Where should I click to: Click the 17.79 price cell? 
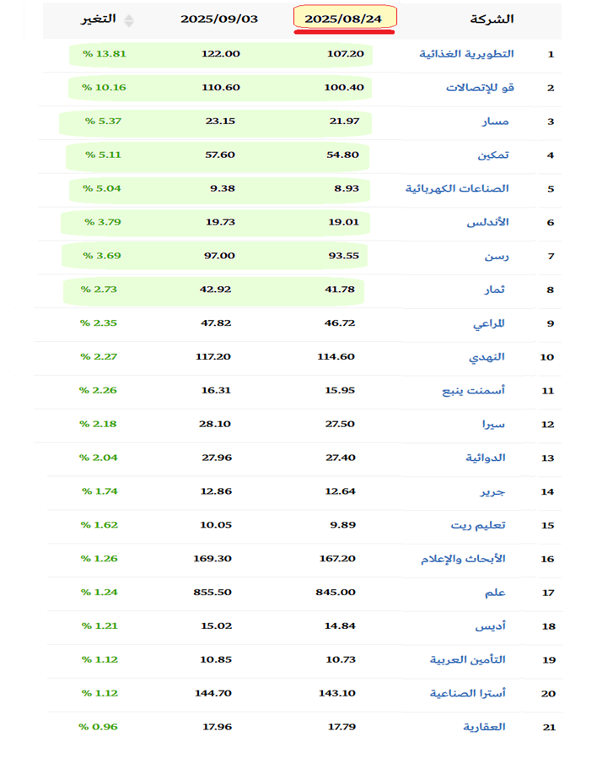pyautogui.click(x=342, y=727)
